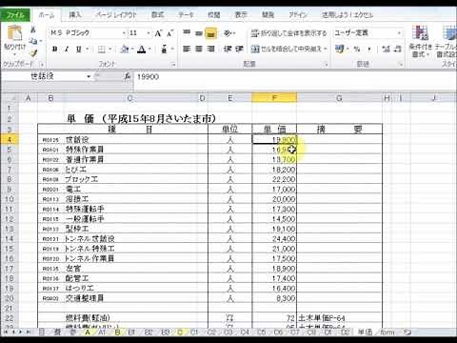Click cell with value 22,200
Viewport: 457px width, 343px height.
[274, 179]
